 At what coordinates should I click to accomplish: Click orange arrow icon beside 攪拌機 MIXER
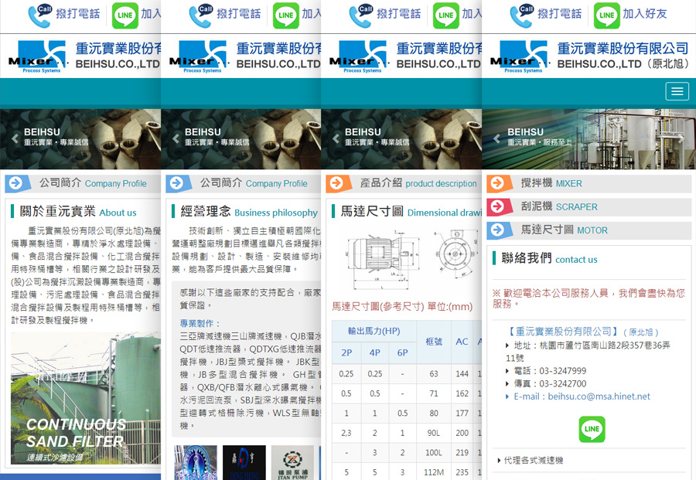tap(499, 183)
